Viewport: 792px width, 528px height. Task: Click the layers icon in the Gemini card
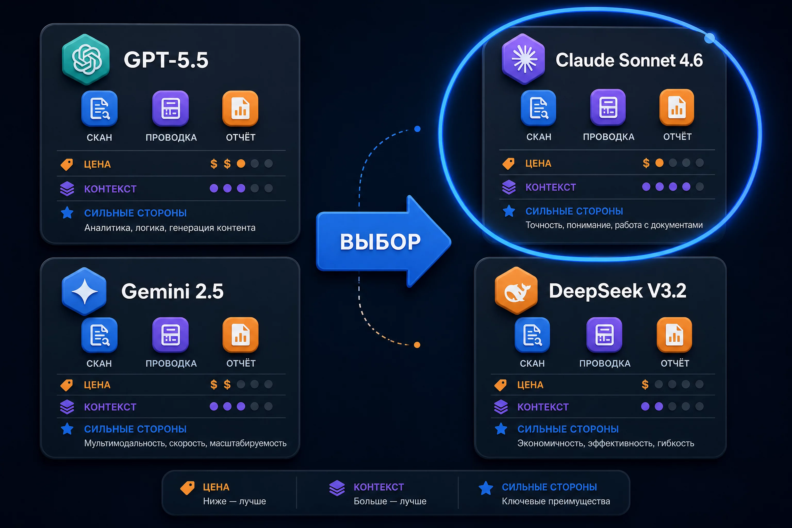click(x=67, y=407)
